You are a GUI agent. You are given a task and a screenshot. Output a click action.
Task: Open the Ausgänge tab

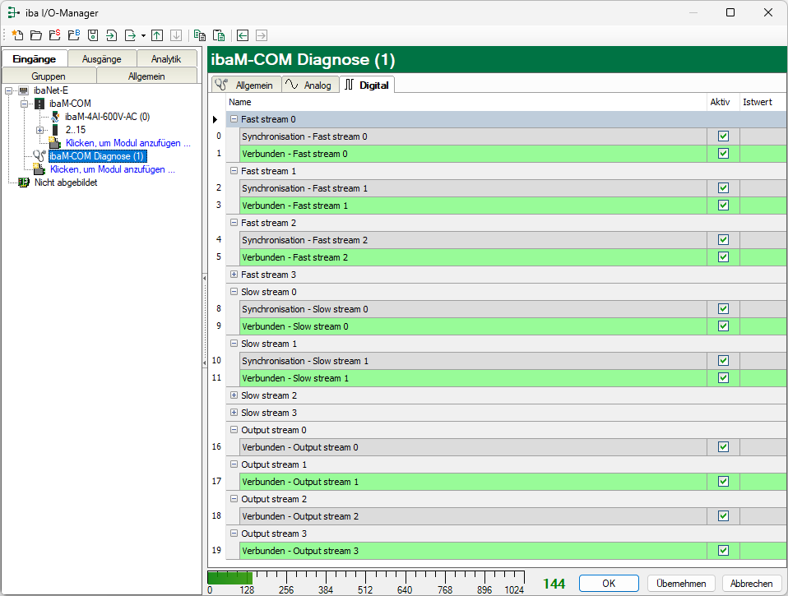pos(101,59)
